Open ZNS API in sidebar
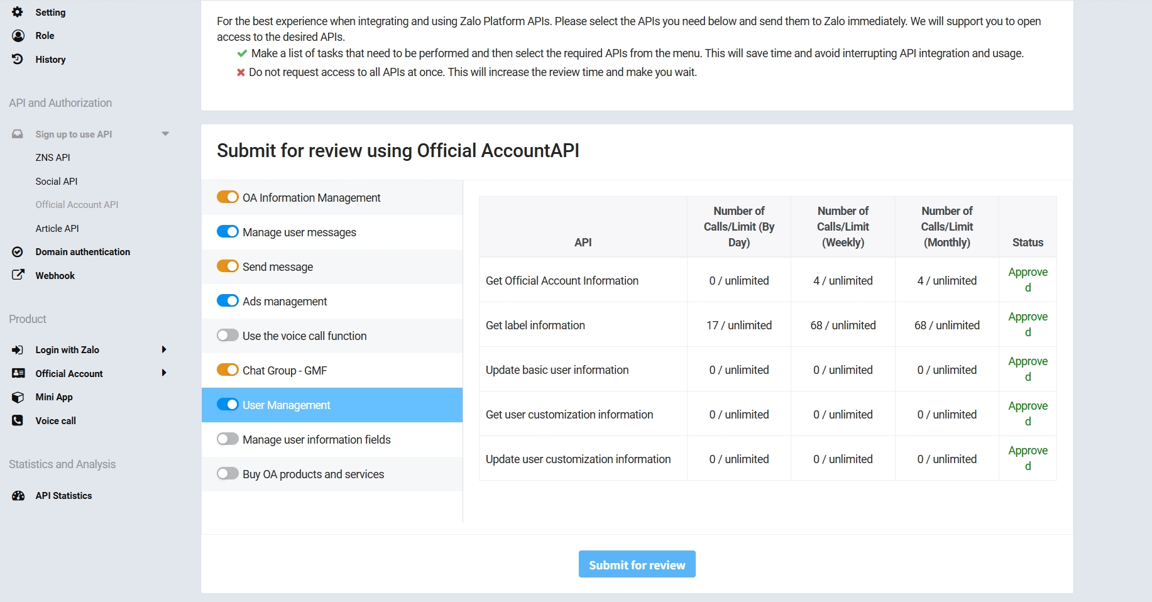The image size is (1152, 602). [x=53, y=158]
